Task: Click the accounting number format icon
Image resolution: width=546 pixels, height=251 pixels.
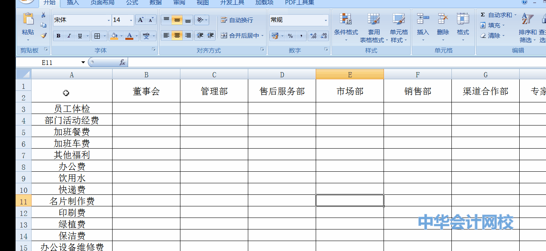Action: 275,36
